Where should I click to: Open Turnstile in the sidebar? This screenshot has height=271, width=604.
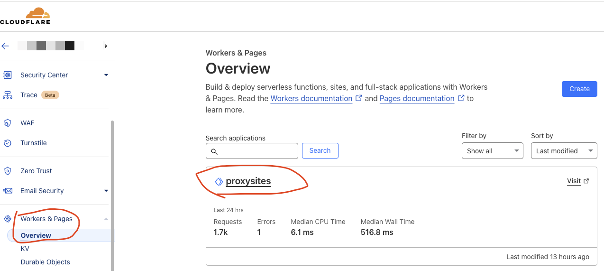click(34, 143)
